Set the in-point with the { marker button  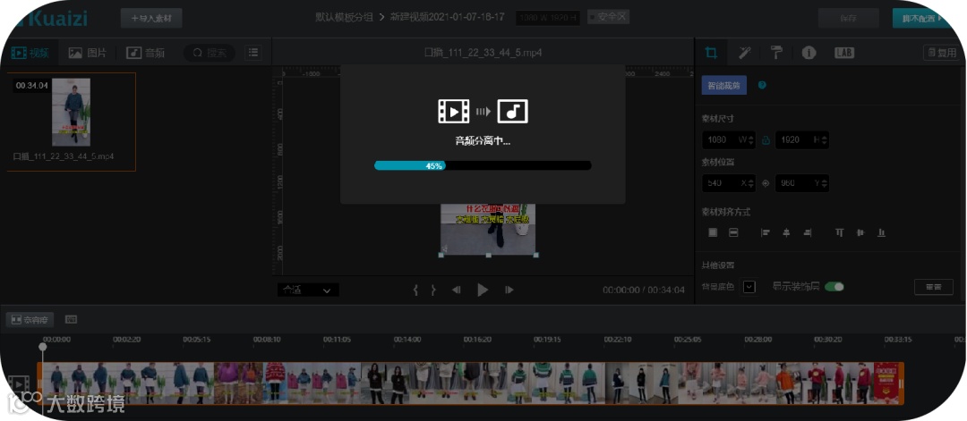[415, 290]
